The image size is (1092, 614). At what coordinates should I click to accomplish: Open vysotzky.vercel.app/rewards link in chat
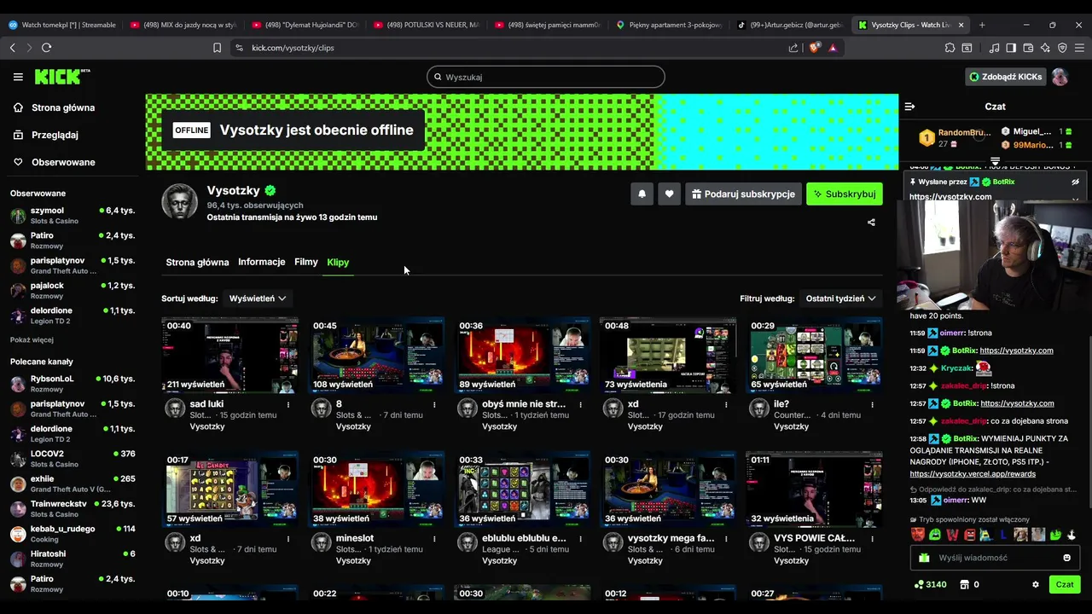973,473
